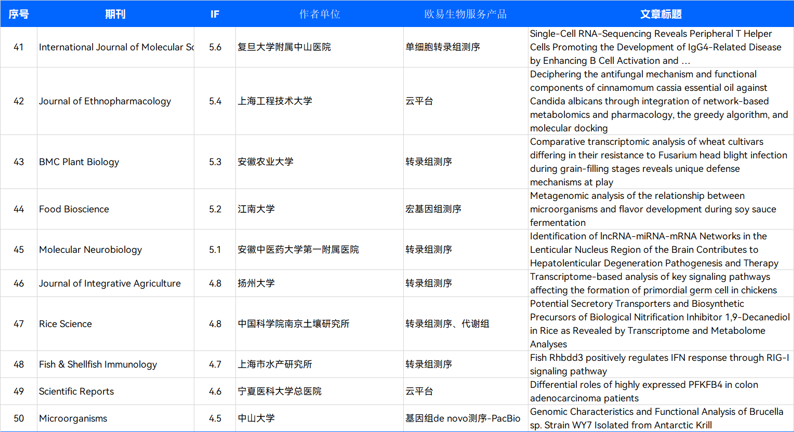Select Journal of Integrative Agriculture cell
Screen dimensions: 794x432
(115, 283)
